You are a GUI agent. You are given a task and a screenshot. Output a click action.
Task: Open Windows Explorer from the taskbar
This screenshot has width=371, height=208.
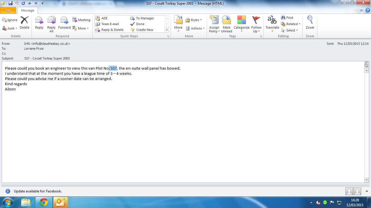[26, 202]
